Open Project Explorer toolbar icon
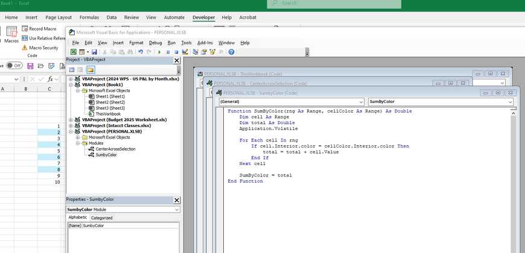This screenshot has height=253, width=525. tap(196, 52)
